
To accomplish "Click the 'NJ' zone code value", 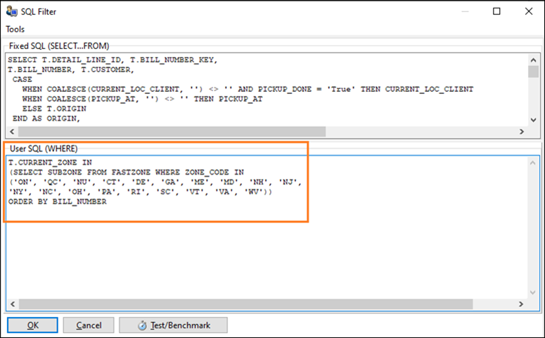I will 288,182.
